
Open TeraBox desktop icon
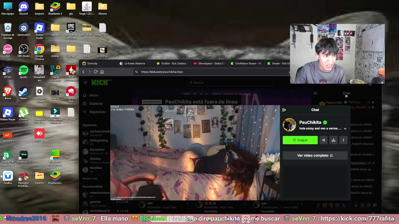(x=8, y=178)
